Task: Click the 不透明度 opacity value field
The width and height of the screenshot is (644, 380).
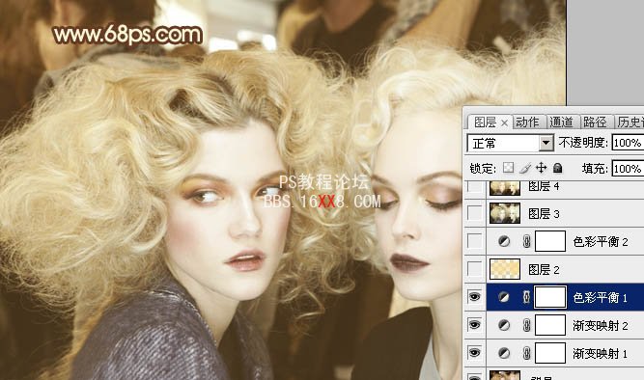Action: pos(628,143)
